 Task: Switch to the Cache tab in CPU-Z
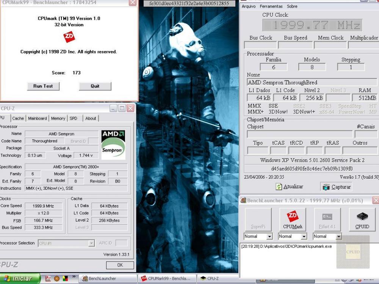(x=18, y=119)
